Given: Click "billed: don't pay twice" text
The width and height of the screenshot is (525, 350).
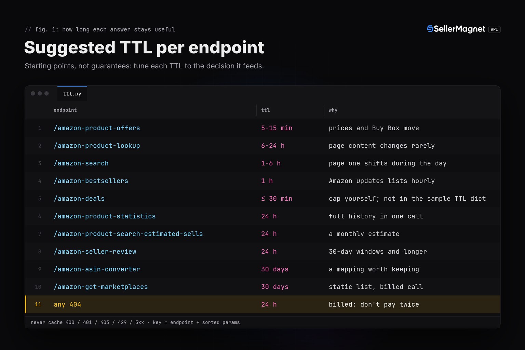Looking at the screenshot, I should (374, 305).
